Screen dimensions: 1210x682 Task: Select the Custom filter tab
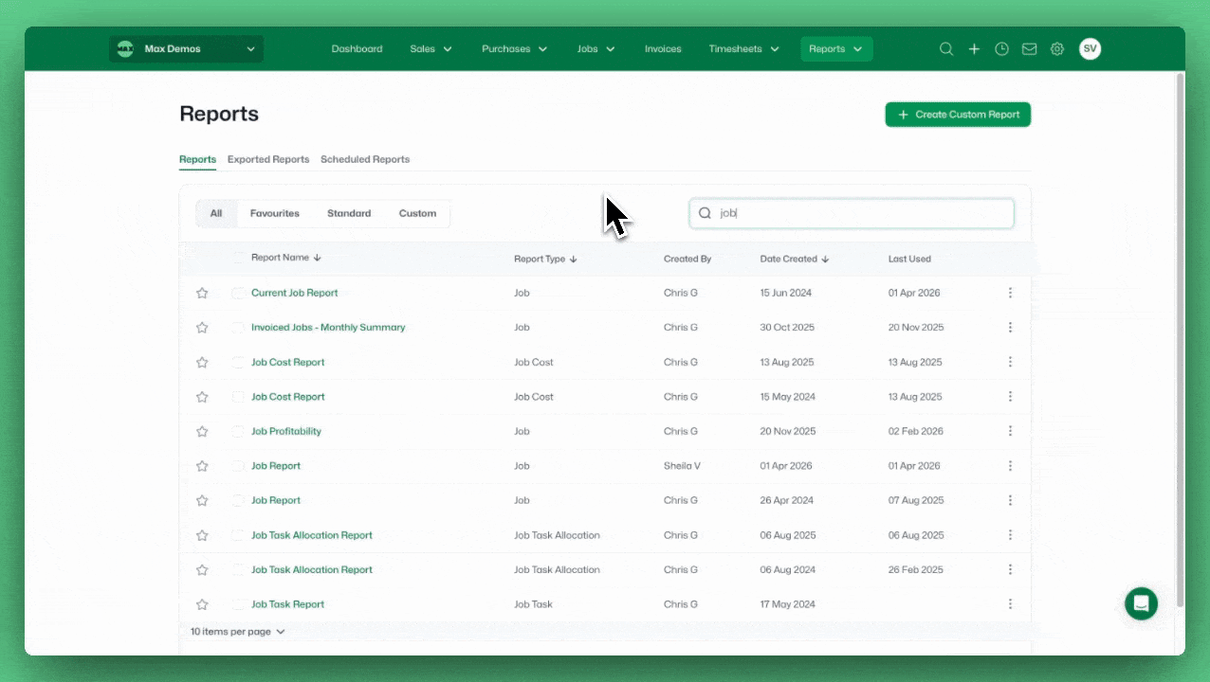point(417,214)
